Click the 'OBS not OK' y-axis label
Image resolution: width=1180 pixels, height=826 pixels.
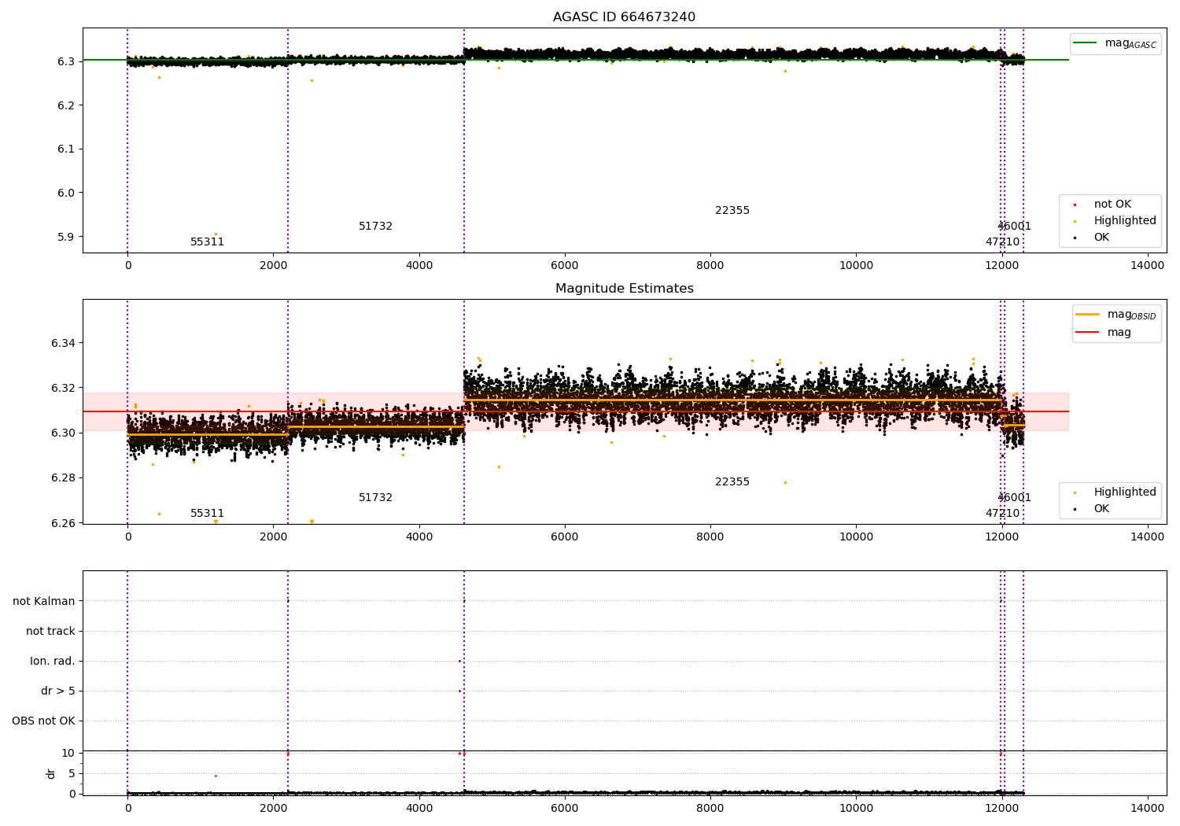43,721
